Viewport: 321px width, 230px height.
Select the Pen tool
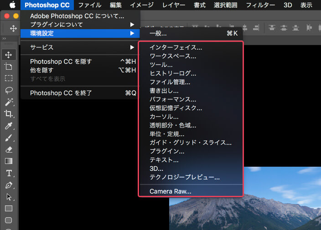coord(8,185)
